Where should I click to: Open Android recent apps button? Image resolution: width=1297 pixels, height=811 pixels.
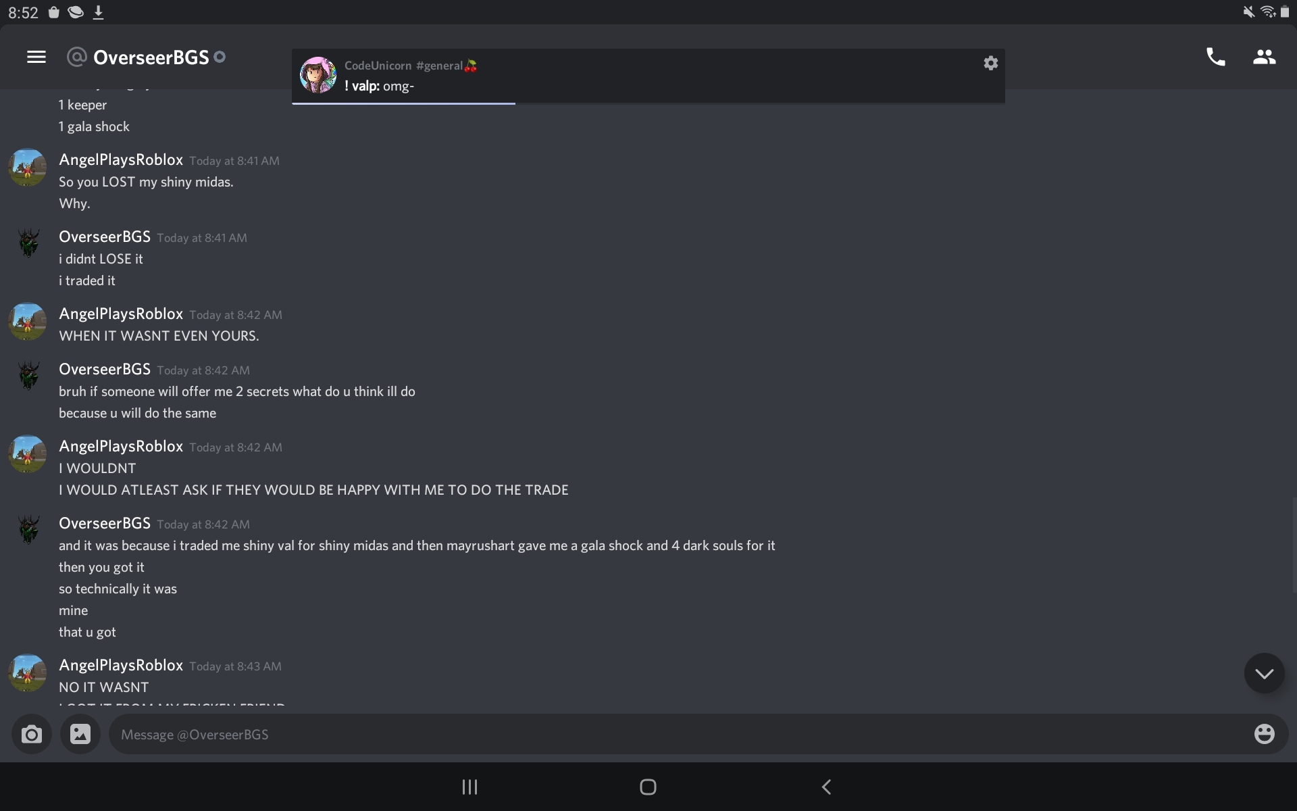click(469, 787)
